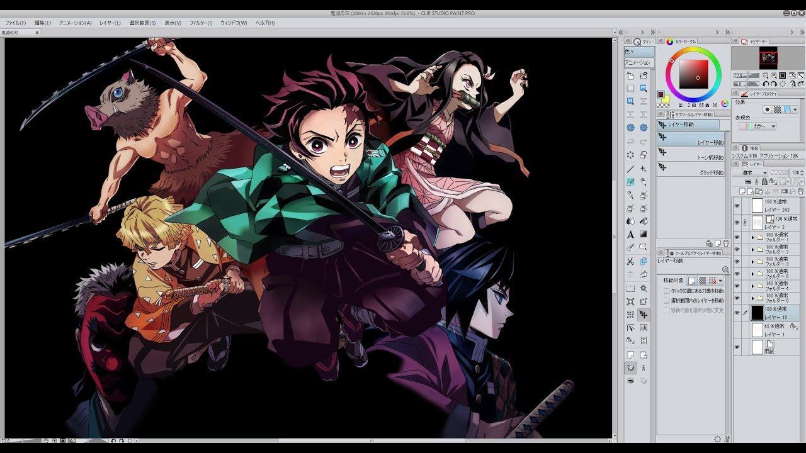Enable 選択範囲内のレイヤーを移動 checkbox

click(666, 301)
